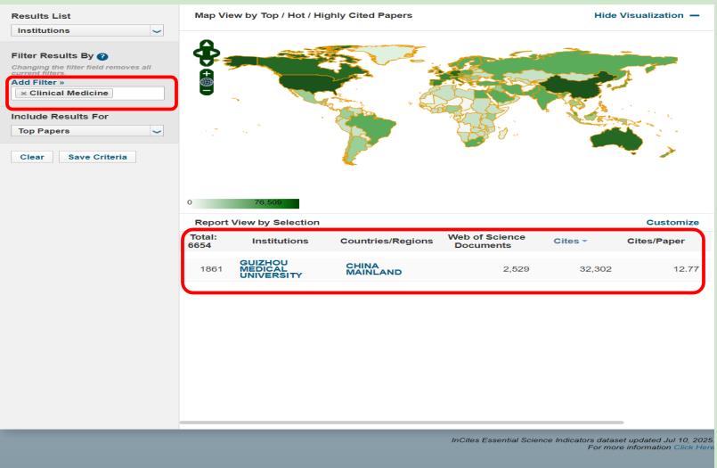Pan the map up with the arrow

click(x=207, y=44)
